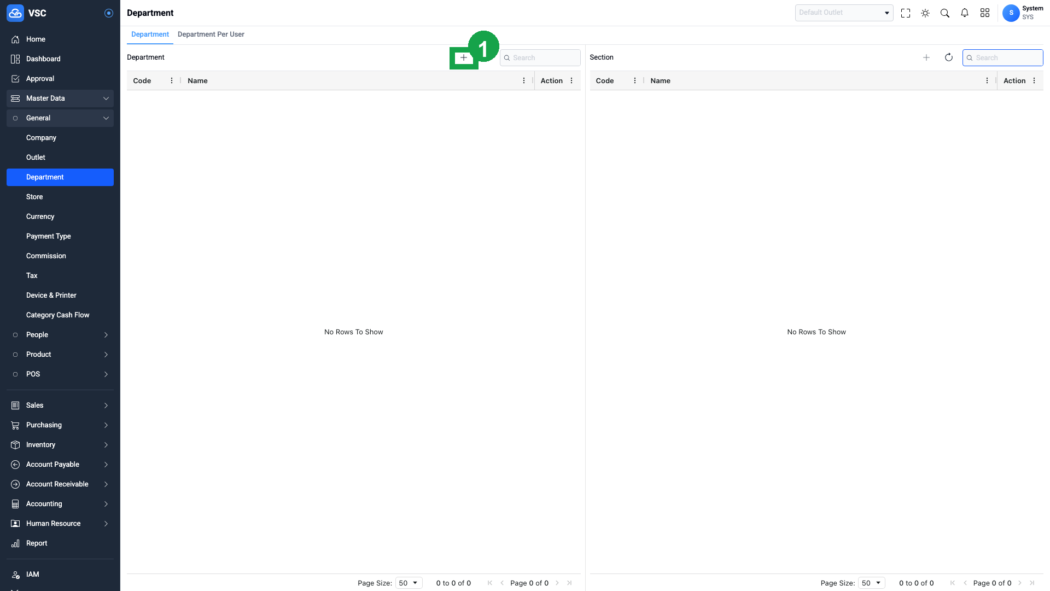The width and height of the screenshot is (1050, 591).
Task: Open the notifications bell
Action: (965, 13)
